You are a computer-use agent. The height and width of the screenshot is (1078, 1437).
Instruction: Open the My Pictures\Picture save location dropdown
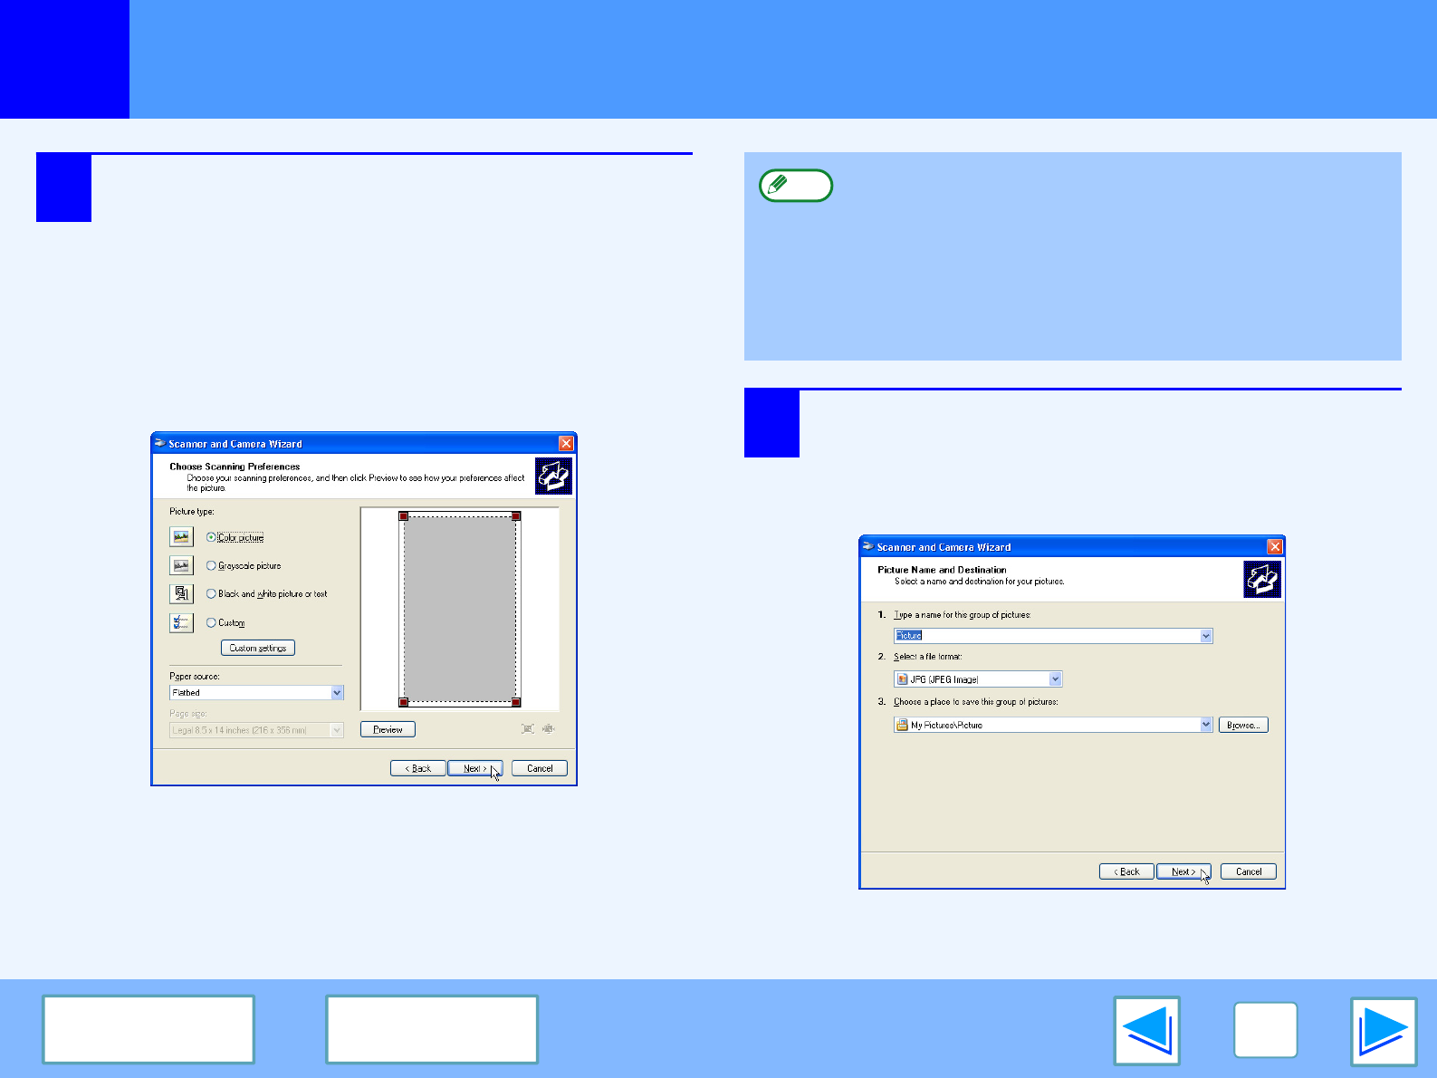tap(1205, 725)
